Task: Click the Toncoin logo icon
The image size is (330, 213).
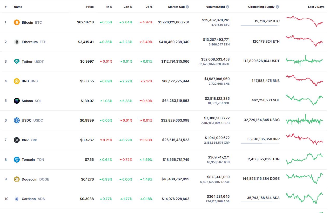Action: (17, 159)
